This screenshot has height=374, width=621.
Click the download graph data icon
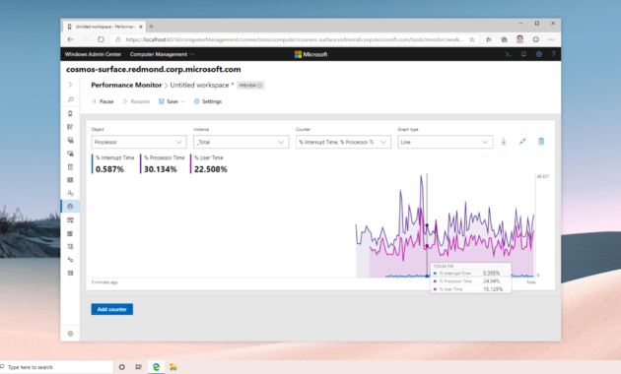pos(504,142)
